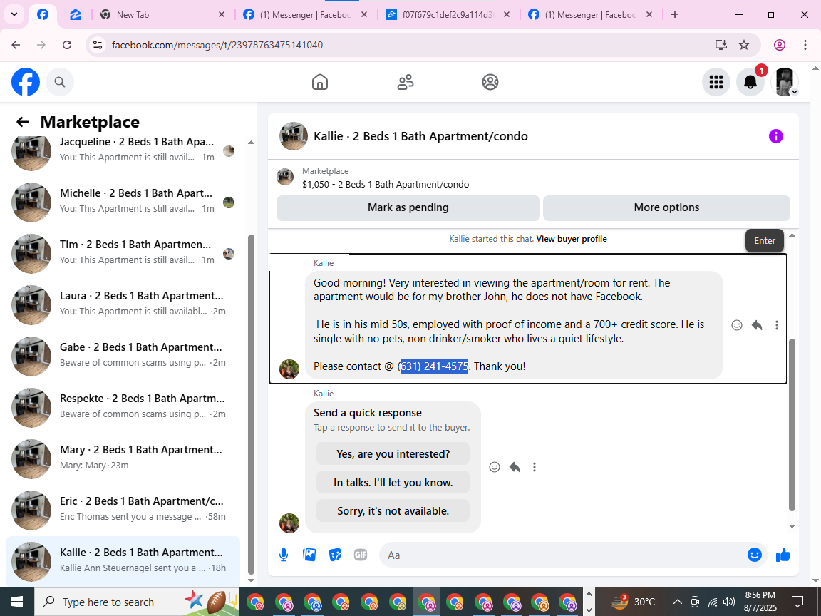Open Facebook home via logo
This screenshot has width=821, height=616.
click(26, 82)
